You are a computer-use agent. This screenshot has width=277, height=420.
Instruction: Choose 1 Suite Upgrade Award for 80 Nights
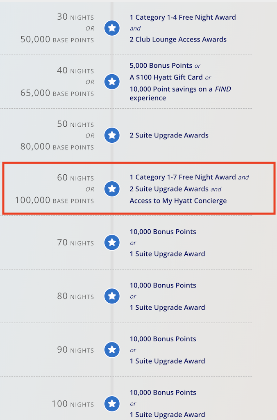coord(167,307)
